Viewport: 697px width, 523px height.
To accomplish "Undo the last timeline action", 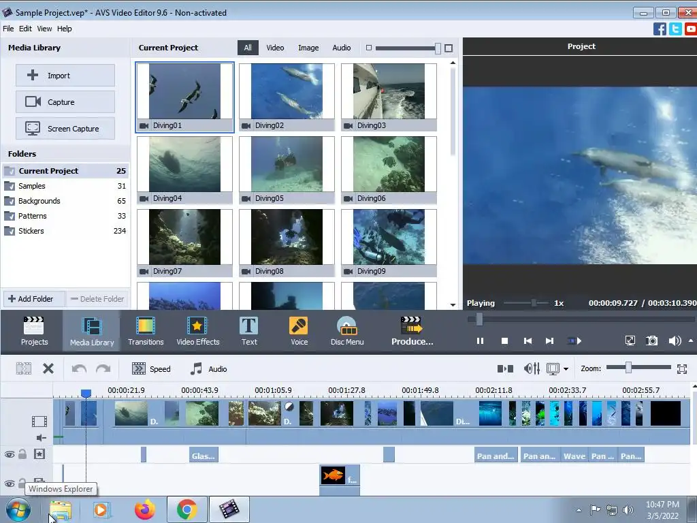I will (x=79, y=368).
